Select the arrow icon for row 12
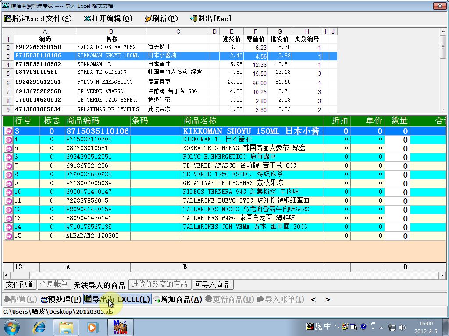The height and width of the screenshot is (336, 449). pos(9,210)
